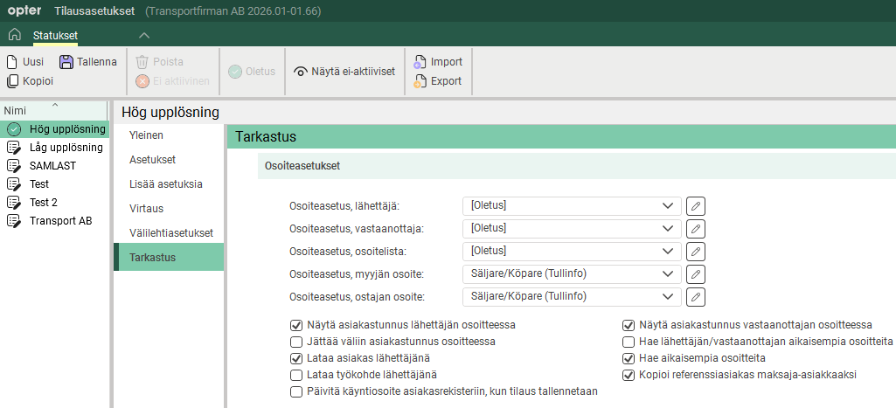Image resolution: width=896 pixels, height=408 pixels.
Task: Click the Import icon in toolbar
Action: [x=420, y=62]
